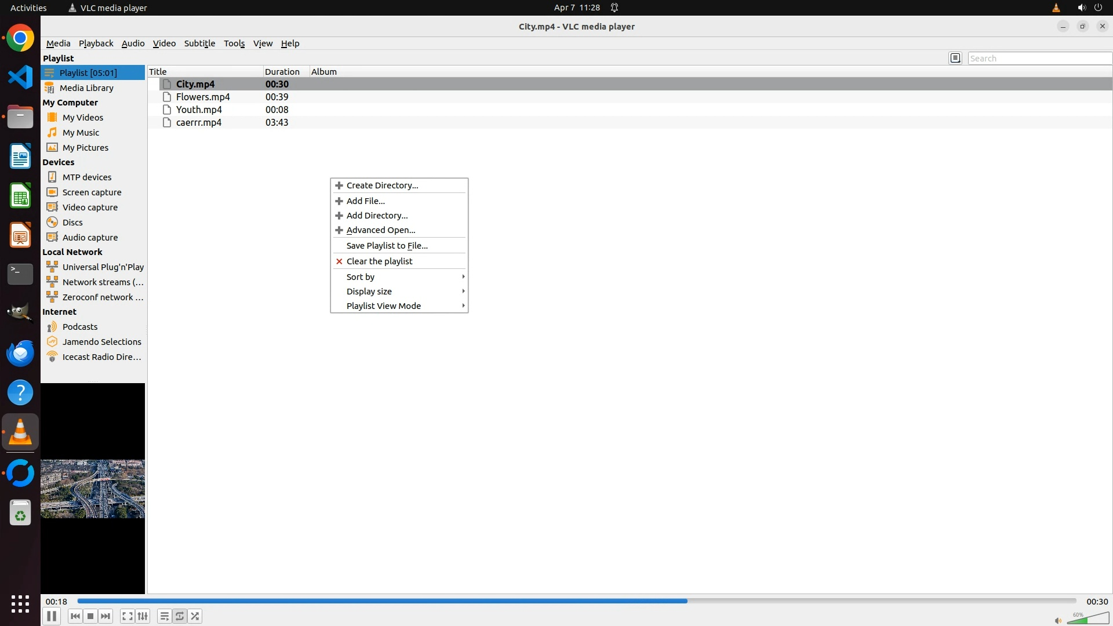1113x626 pixels.
Task: Mute audio with the speaker icon
Action: point(1057,620)
